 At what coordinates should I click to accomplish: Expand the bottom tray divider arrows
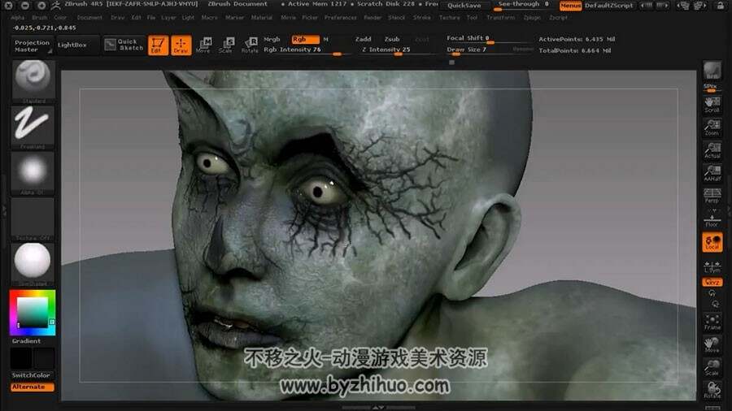coord(377,407)
